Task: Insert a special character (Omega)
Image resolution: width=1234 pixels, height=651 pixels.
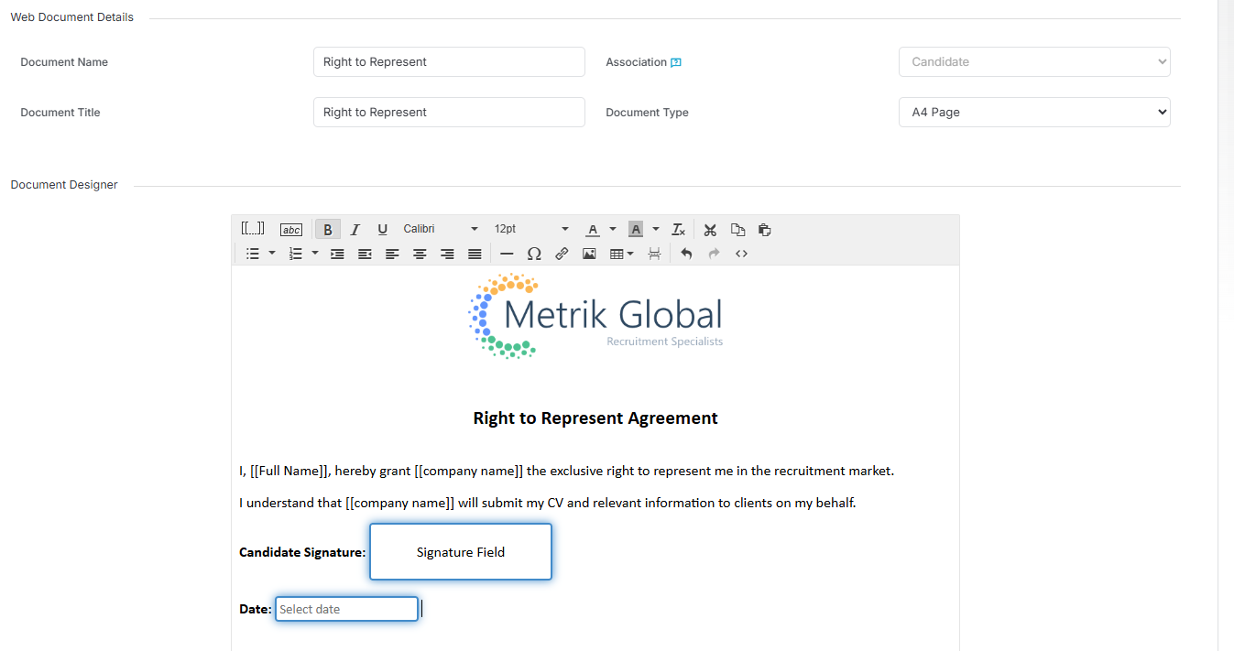Action: (x=534, y=254)
